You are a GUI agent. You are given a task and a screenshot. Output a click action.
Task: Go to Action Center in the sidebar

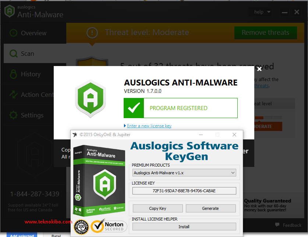[29, 95]
